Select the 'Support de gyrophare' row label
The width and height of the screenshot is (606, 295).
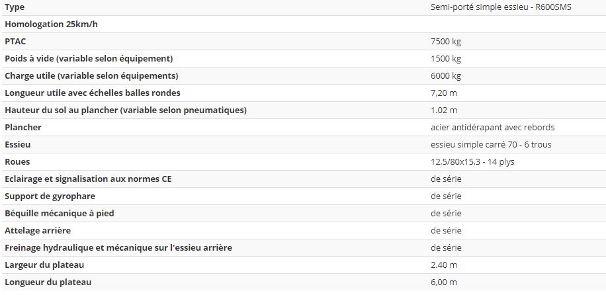pyautogui.click(x=50, y=196)
